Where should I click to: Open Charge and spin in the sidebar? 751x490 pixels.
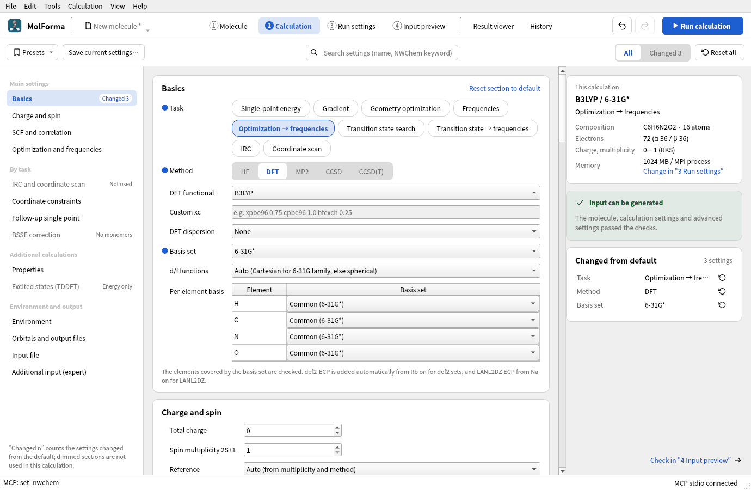pyautogui.click(x=71, y=115)
